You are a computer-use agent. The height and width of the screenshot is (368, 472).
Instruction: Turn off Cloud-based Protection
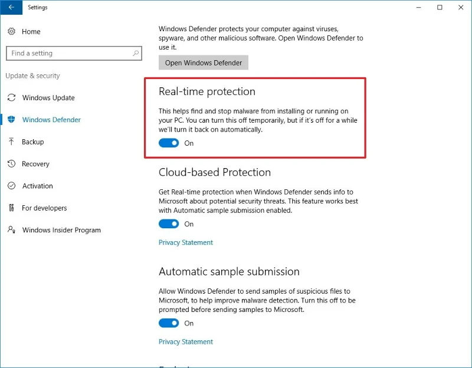coord(168,224)
